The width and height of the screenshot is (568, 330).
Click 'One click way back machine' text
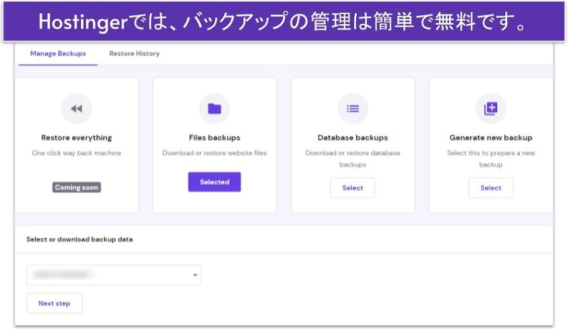pyautogui.click(x=76, y=153)
